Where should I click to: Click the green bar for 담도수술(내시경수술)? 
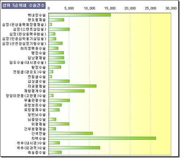click(x=57, y=62)
